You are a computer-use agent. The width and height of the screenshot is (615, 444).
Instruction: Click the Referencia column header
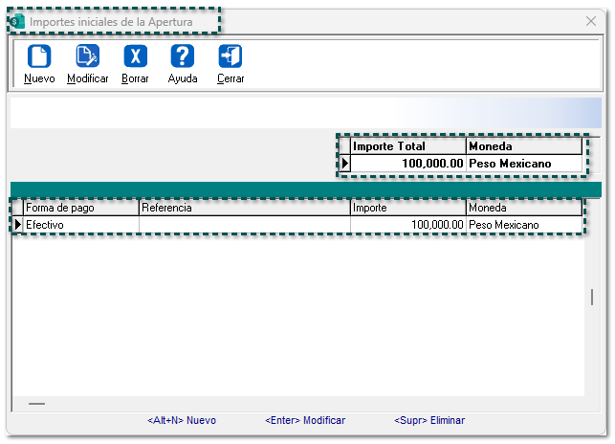point(244,208)
